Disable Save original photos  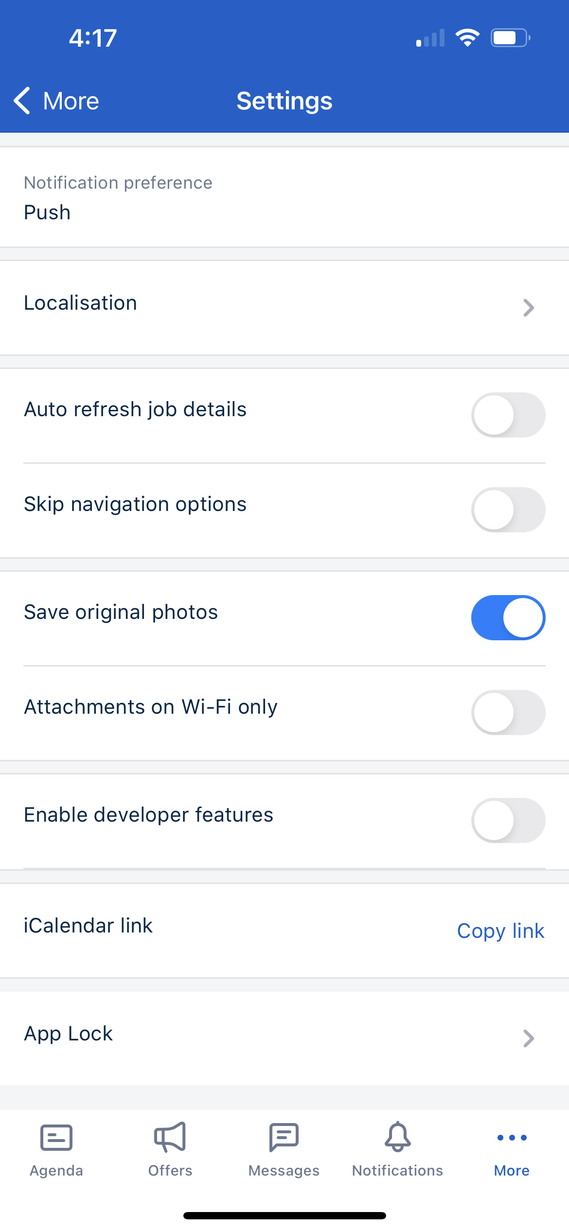point(508,617)
